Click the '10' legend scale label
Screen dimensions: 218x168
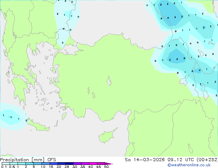click(43, 167)
